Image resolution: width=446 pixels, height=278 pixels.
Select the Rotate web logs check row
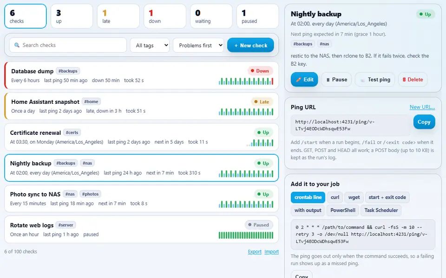(x=141, y=229)
